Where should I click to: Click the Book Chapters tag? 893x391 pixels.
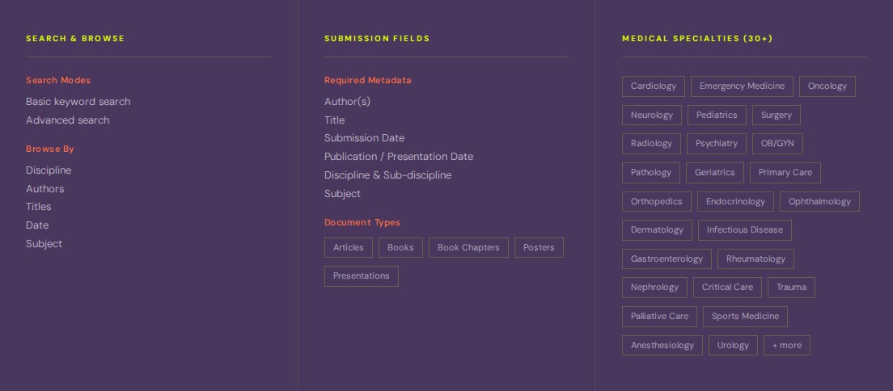pos(468,247)
